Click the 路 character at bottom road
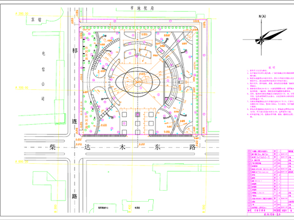This screenshot has width=294, height=220. [75, 196]
